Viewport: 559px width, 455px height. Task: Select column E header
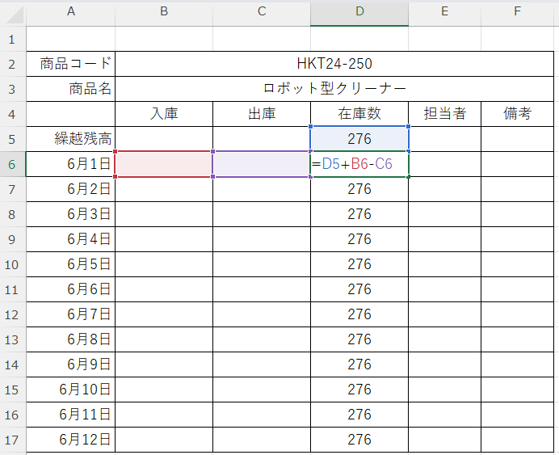[x=444, y=12]
